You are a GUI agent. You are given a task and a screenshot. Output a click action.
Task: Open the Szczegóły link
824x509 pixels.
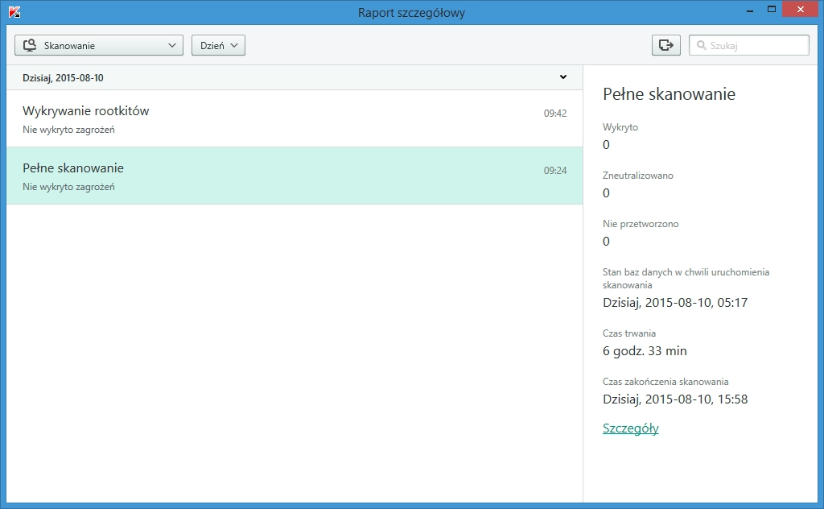click(631, 428)
